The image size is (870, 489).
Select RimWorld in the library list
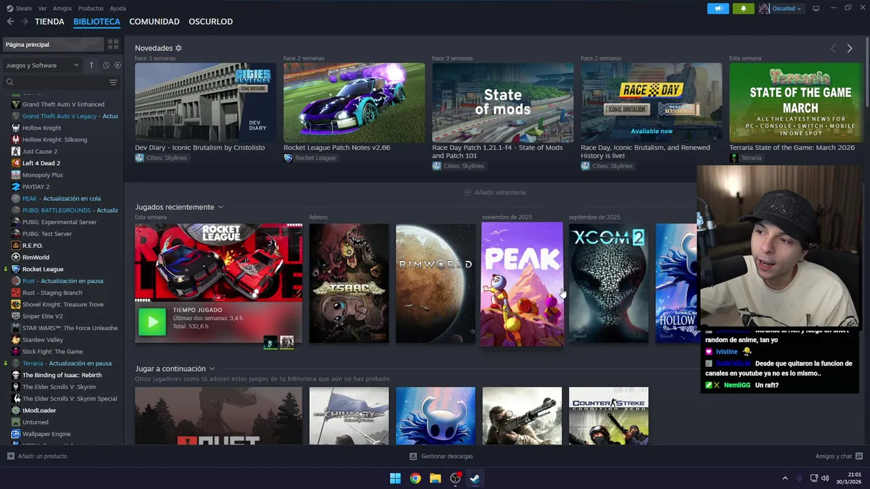35,257
